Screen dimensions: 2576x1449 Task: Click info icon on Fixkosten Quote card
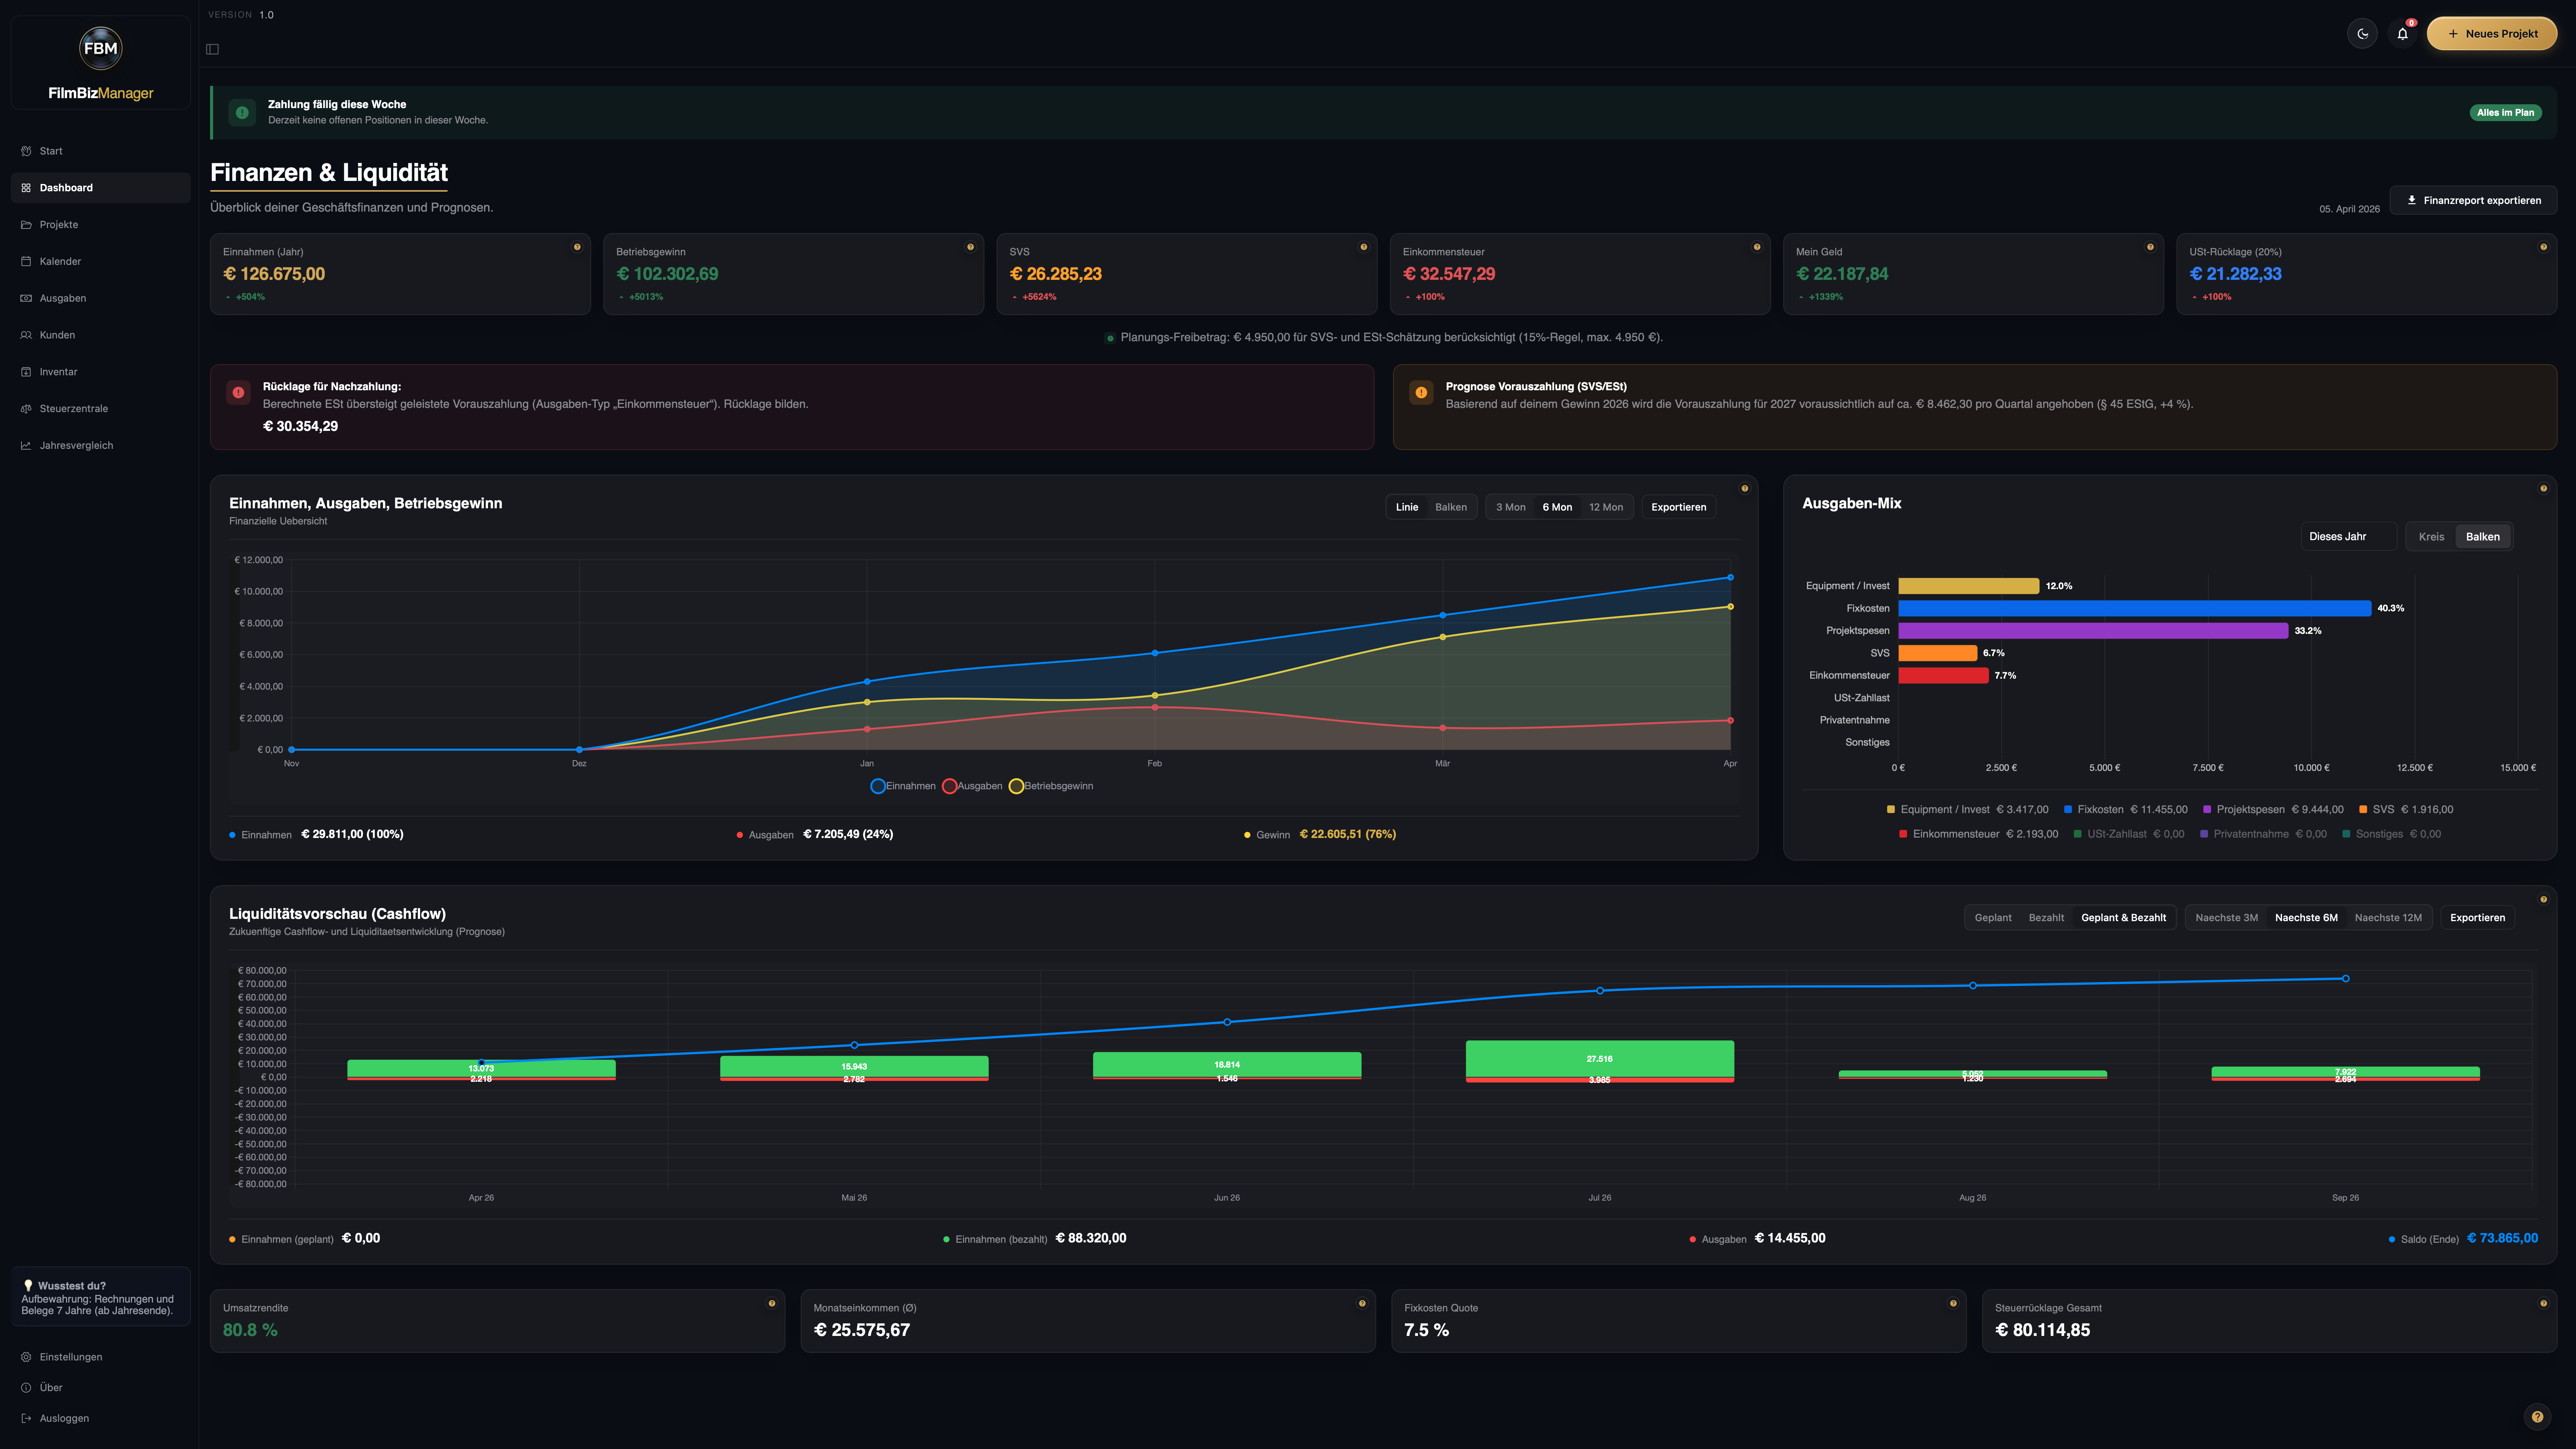(1953, 1303)
